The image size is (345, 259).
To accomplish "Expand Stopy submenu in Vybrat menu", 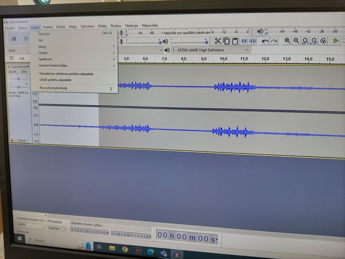I will 75,46.
